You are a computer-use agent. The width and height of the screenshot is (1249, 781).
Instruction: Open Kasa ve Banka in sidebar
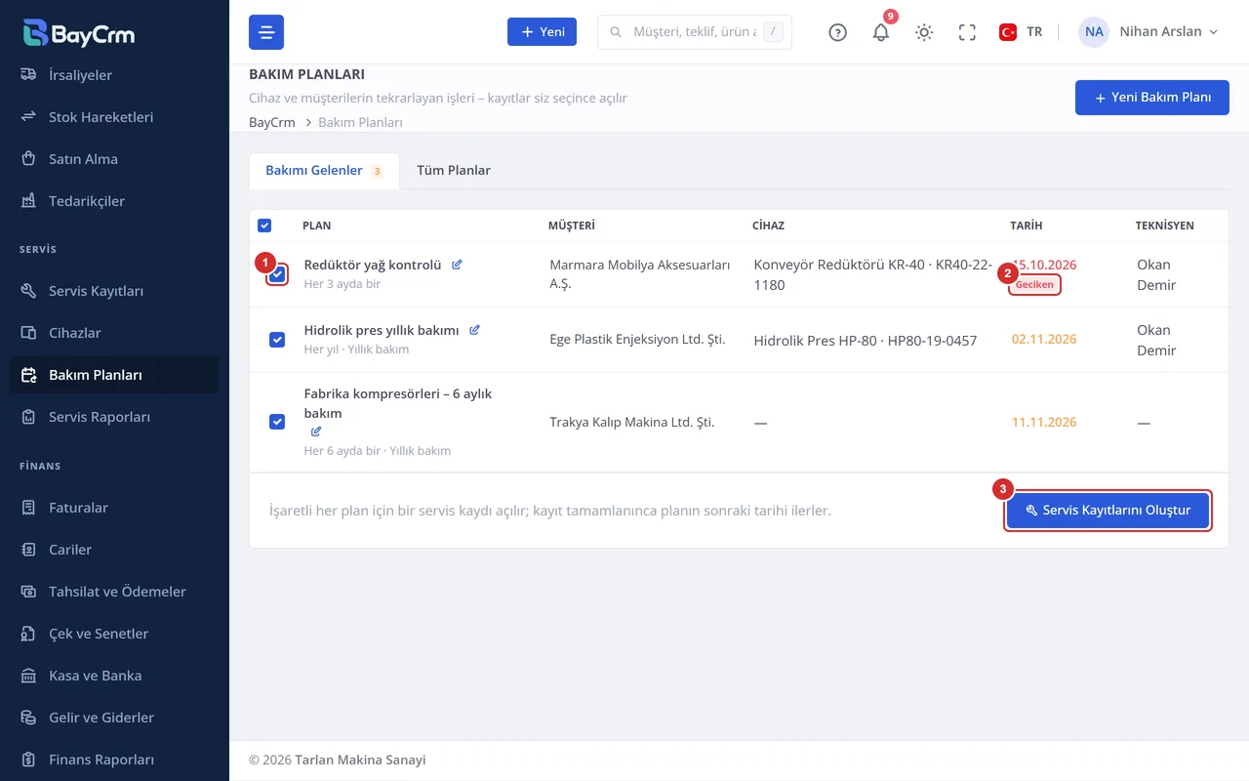114,676
